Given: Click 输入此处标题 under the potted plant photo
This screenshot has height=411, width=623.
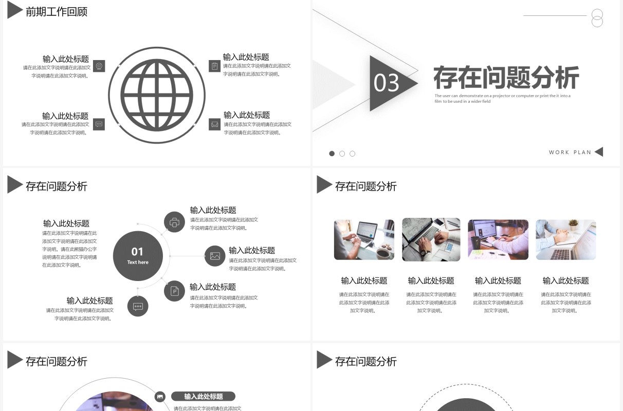Looking at the screenshot, I should pos(566,281).
